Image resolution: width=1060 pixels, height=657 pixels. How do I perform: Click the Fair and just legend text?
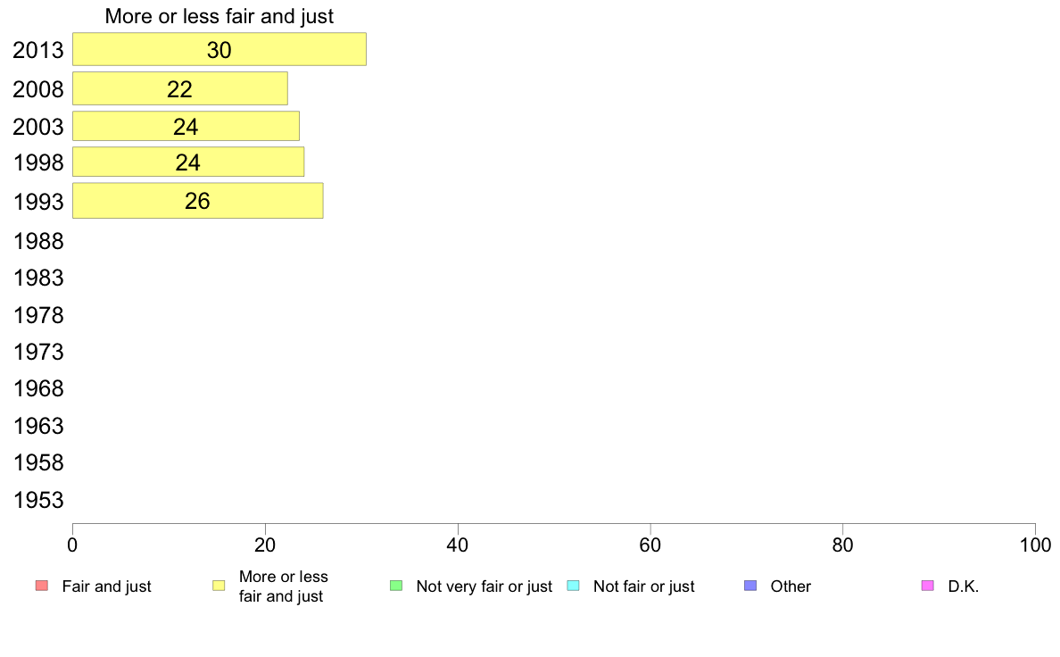106,586
